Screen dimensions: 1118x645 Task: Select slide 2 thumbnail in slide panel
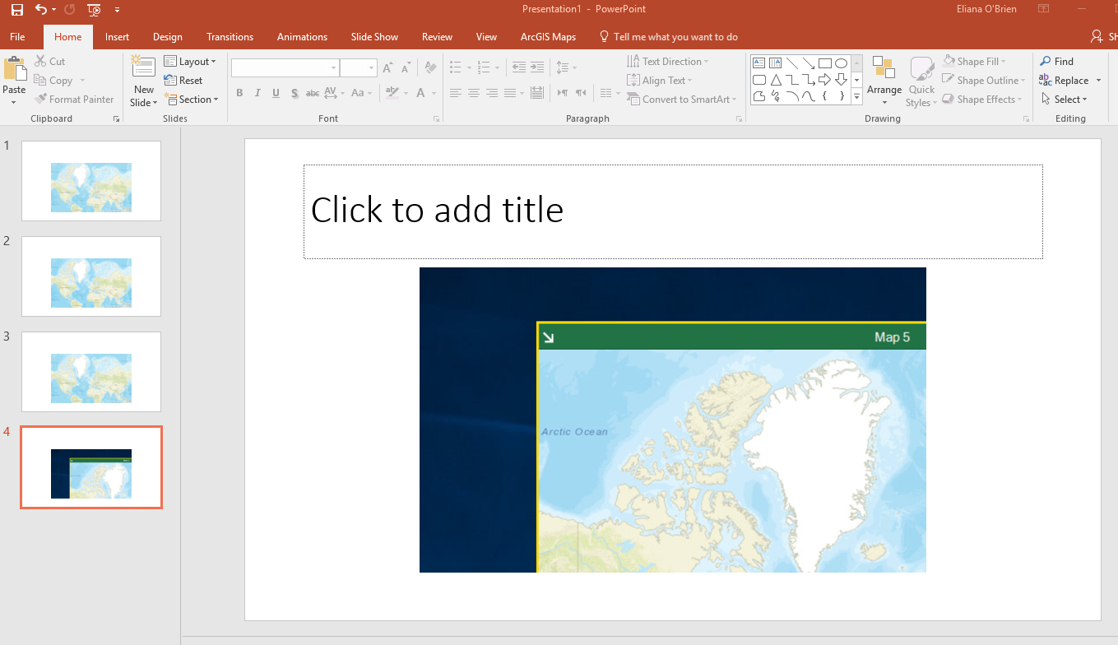click(91, 276)
